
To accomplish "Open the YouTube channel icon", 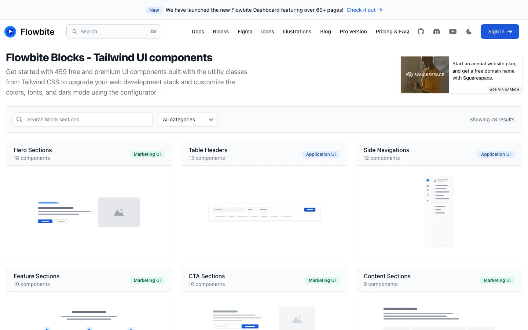I will 453,32.
